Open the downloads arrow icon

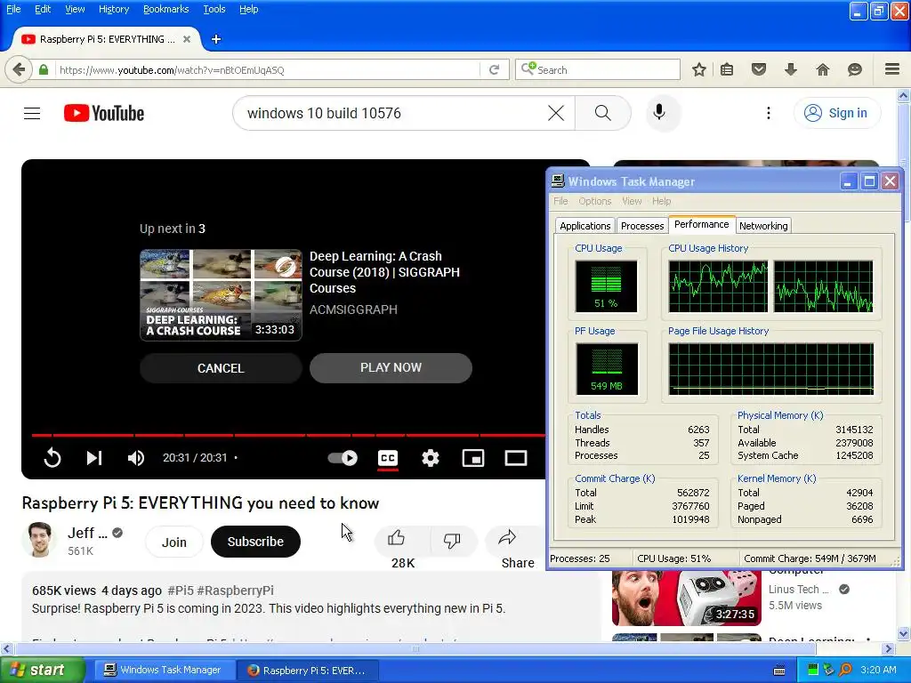click(x=790, y=69)
